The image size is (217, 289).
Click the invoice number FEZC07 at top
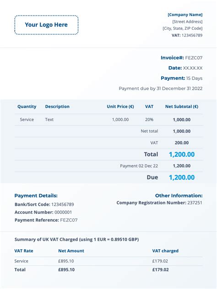point(194,58)
